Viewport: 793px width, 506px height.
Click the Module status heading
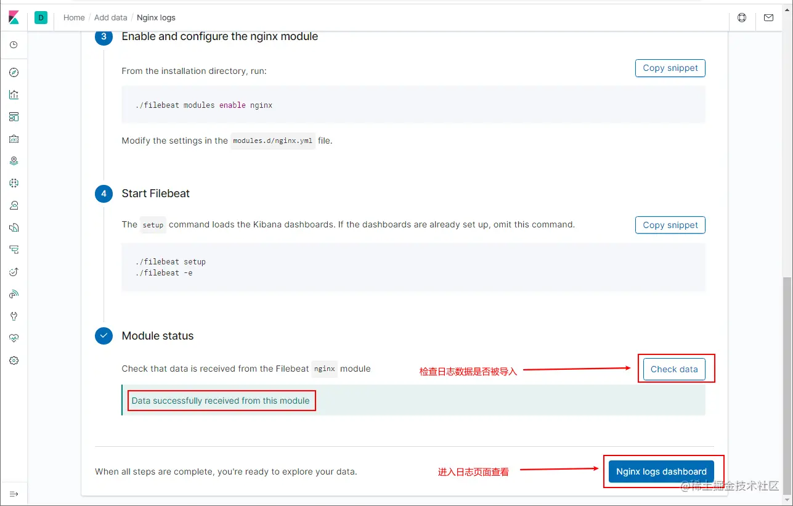click(158, 336)
